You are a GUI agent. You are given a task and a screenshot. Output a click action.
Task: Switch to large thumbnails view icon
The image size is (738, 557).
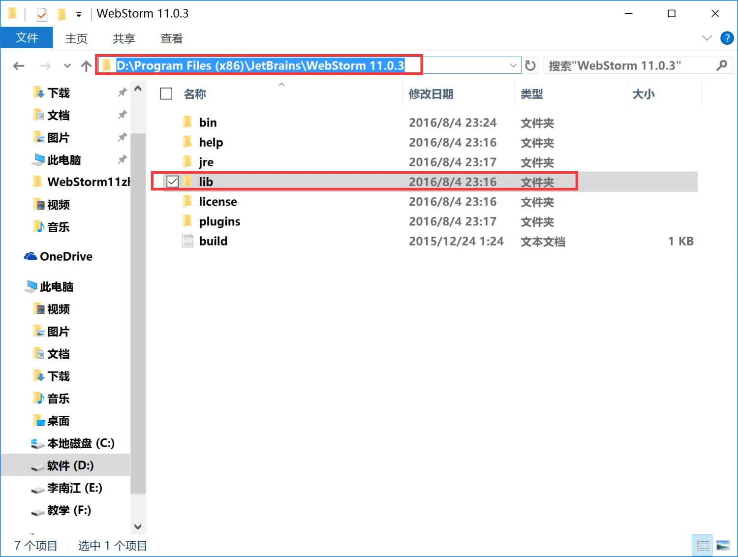[x=723, y=545]
